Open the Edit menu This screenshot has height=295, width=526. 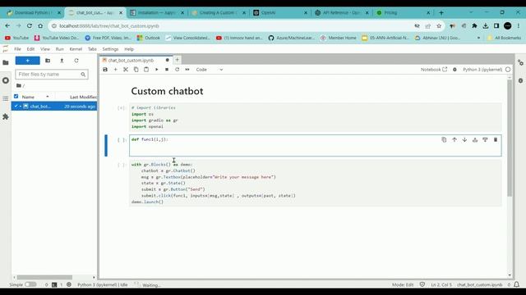30,49
